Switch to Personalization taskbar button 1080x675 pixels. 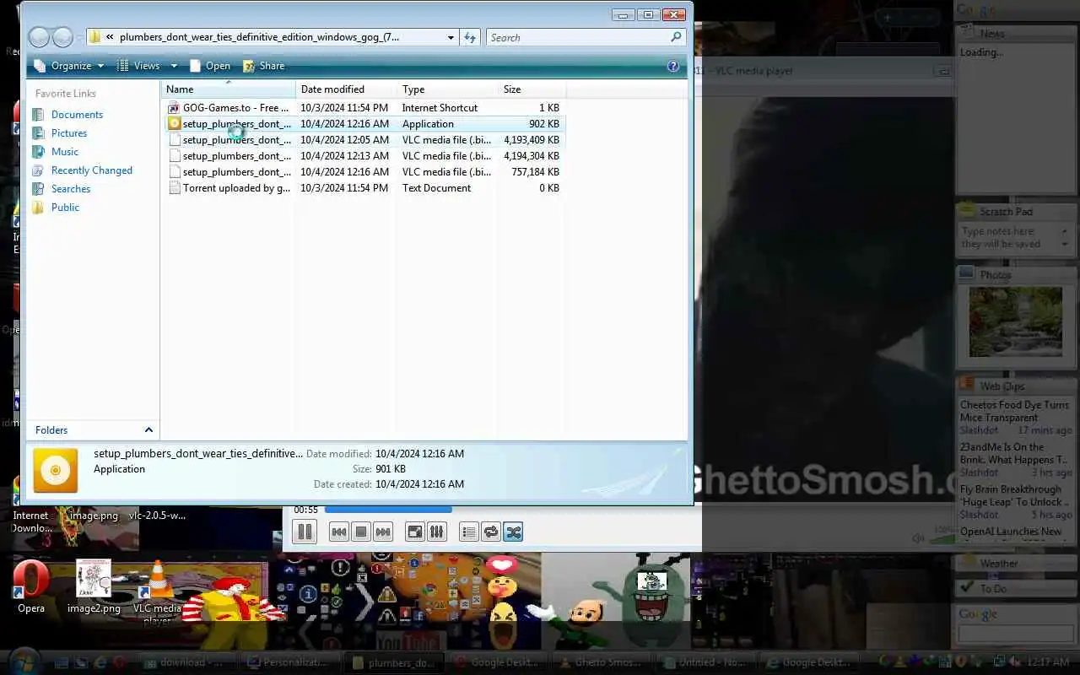click(x=291, y=662)
